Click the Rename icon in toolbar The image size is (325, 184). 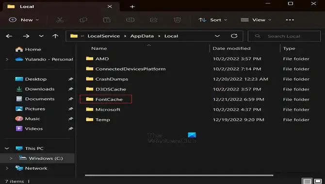pyautogui.click(x=130, y=20)
